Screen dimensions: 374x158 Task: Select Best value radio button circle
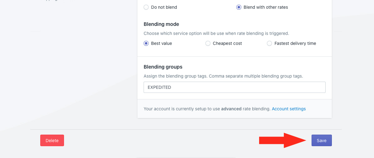(146, 43)
